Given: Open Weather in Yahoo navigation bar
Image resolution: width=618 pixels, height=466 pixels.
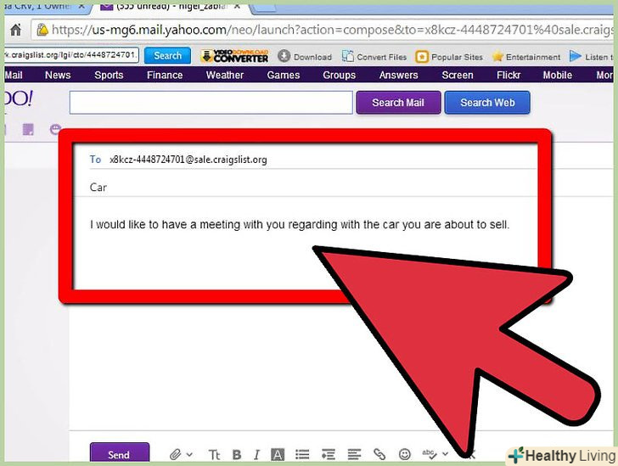Looking at the screenshot, I should pos(225,75).
